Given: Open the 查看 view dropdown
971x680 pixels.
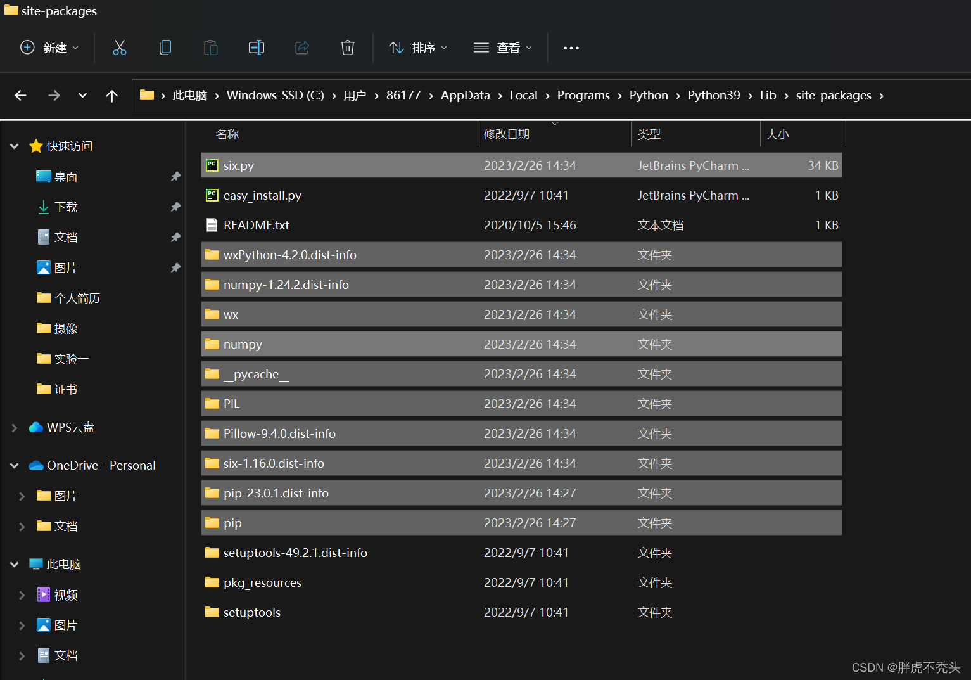Looking at the screenshot, I should click(503, 48).
